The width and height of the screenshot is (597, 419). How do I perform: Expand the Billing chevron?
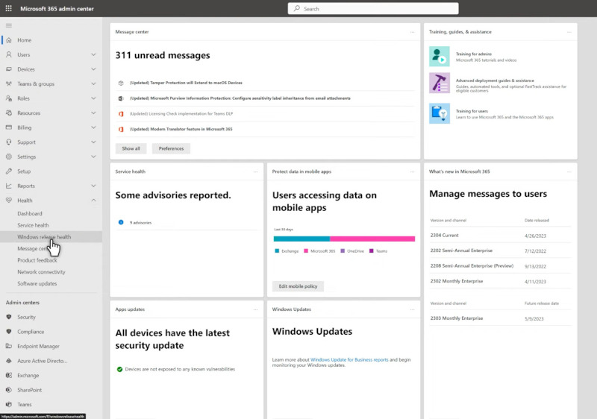click(x=93, y=127)
